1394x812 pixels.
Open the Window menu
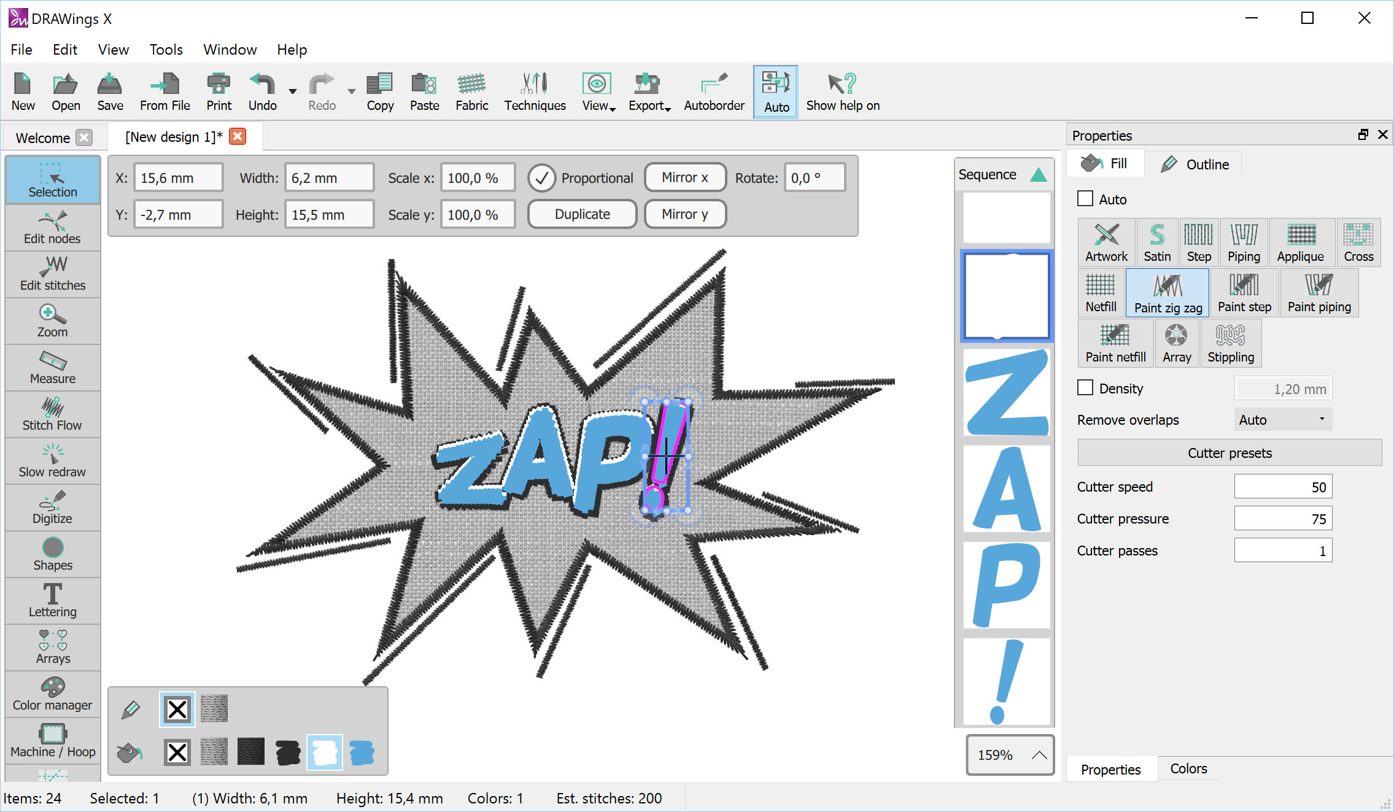[230, 50]
